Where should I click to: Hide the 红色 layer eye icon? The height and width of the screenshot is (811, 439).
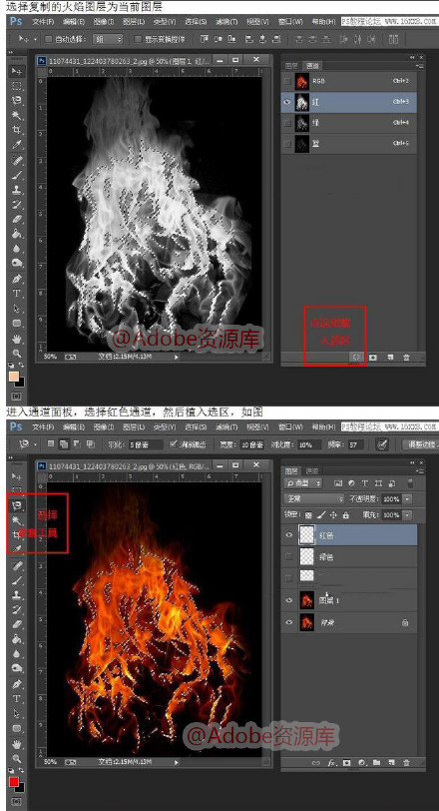[289, 535]
